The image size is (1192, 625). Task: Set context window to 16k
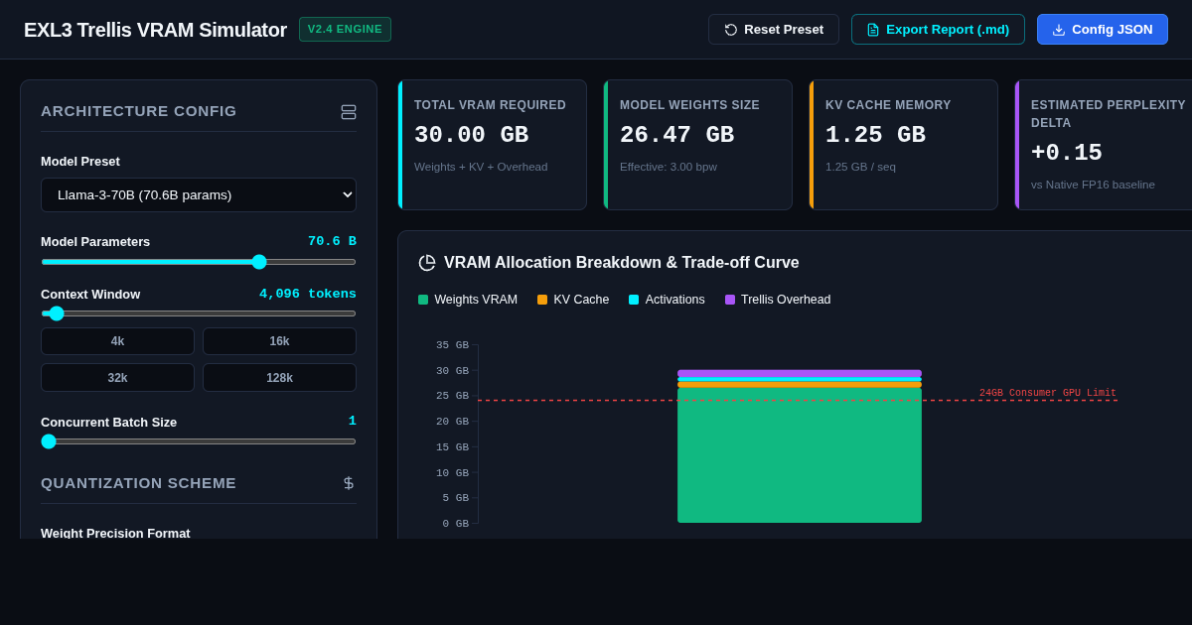click(x=279, y=341)
